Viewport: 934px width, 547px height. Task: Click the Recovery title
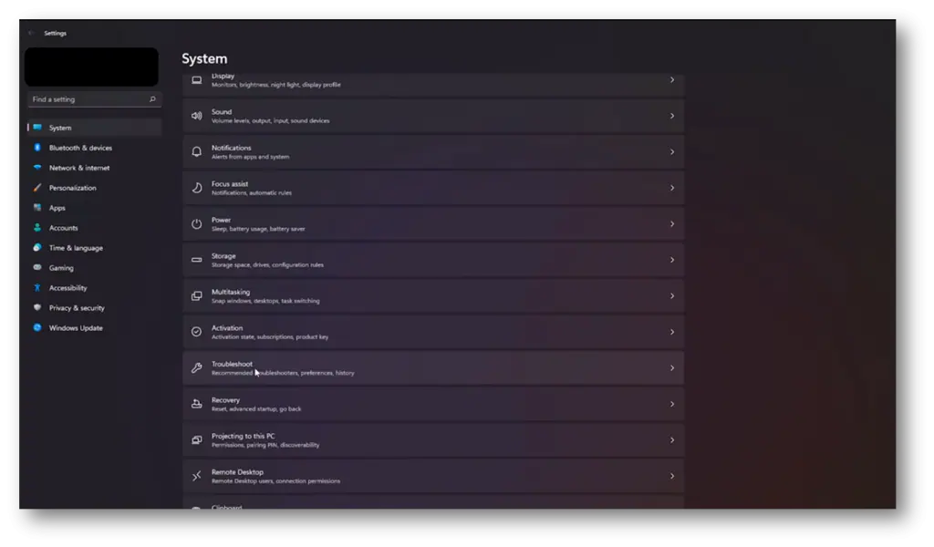225,400
